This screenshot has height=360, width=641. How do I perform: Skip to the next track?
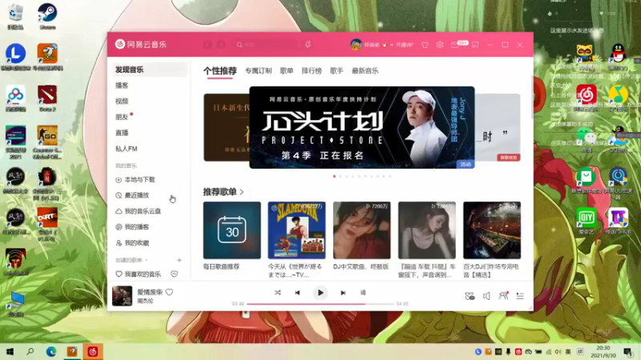[343, 293]
